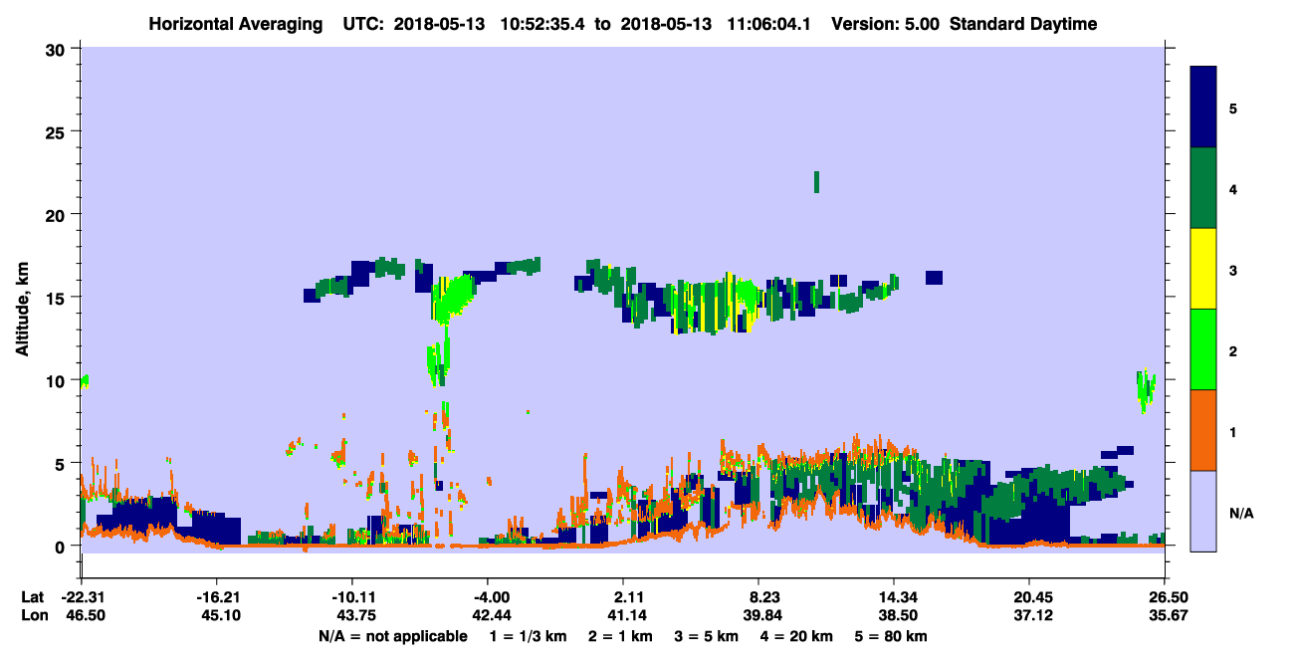Image resolution: width=1294 pixels, height=664 pixels.
Task: Click the '5 = 80 km' legend entry
Action: click(892, 636)
